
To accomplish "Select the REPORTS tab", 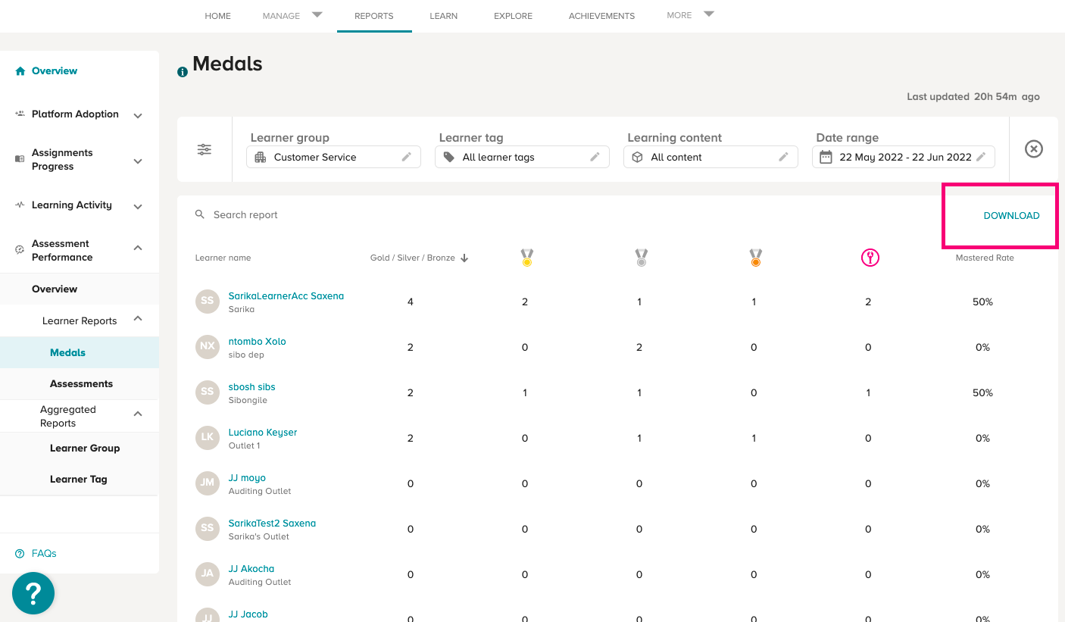I will 374,16.
